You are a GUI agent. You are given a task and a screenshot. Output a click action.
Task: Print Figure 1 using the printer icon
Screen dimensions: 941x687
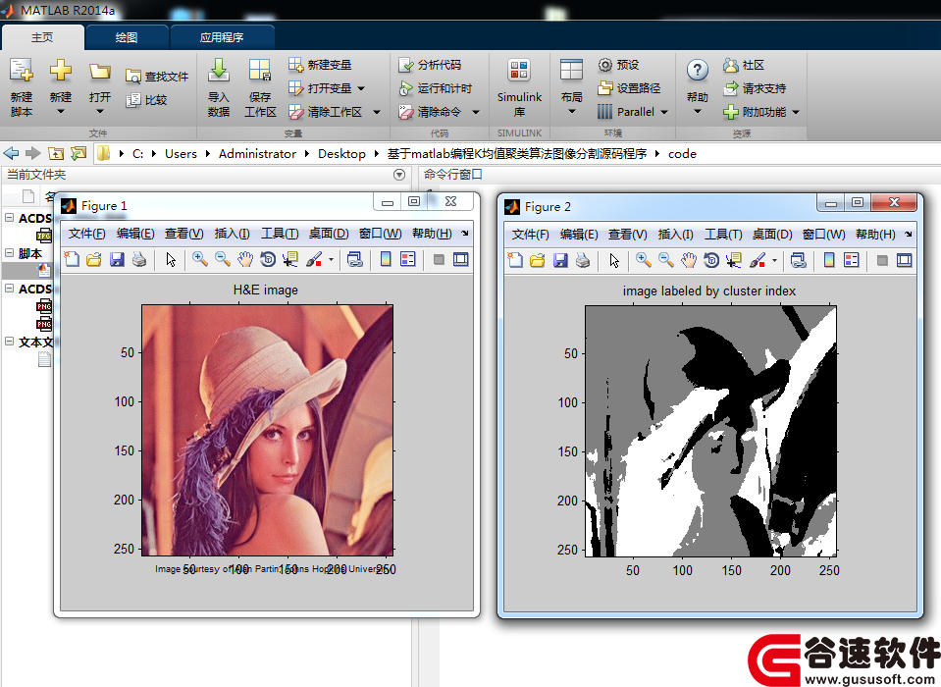[x=139, y=259]
